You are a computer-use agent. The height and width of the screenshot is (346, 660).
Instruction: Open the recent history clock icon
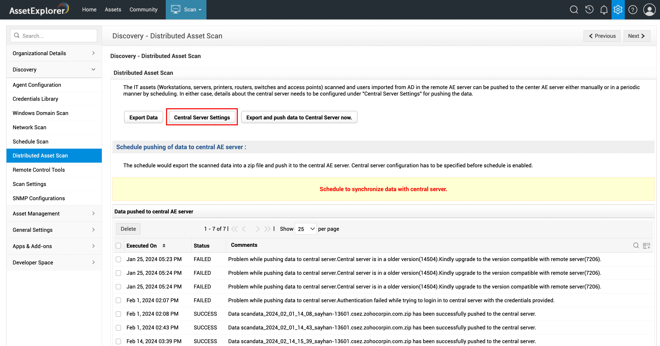[x=589, y=10]
